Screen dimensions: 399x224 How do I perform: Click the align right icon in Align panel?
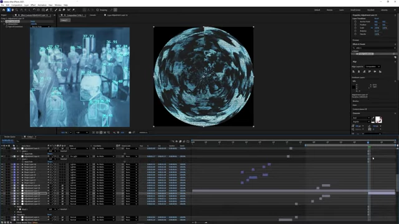coord(364,72)
